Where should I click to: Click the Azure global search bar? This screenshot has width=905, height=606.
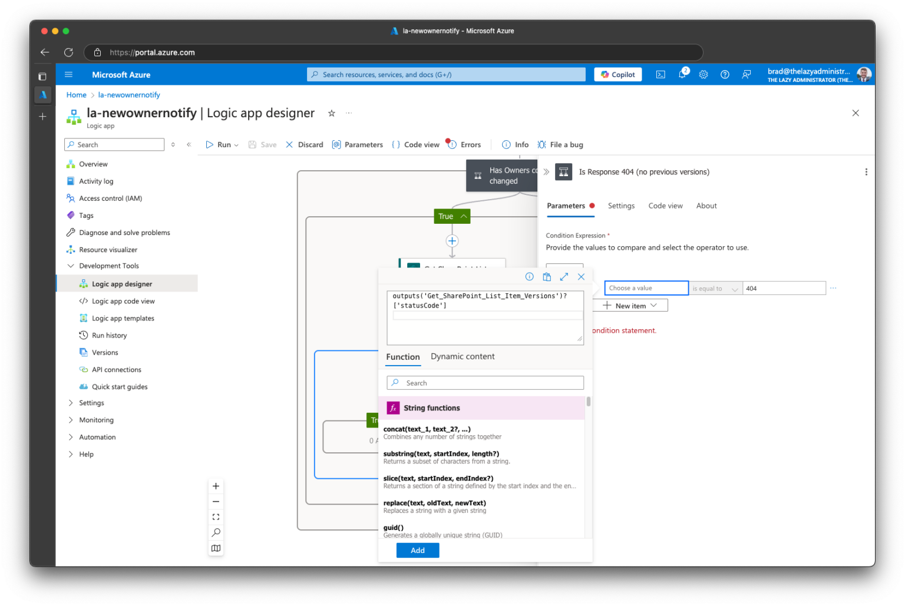coord(446,75)
